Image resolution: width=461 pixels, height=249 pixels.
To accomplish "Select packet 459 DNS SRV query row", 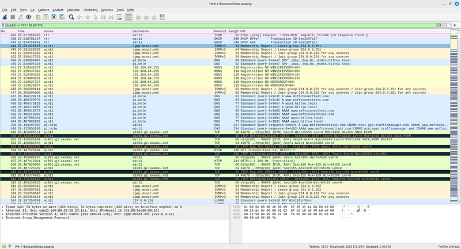I will pos(225,60).
